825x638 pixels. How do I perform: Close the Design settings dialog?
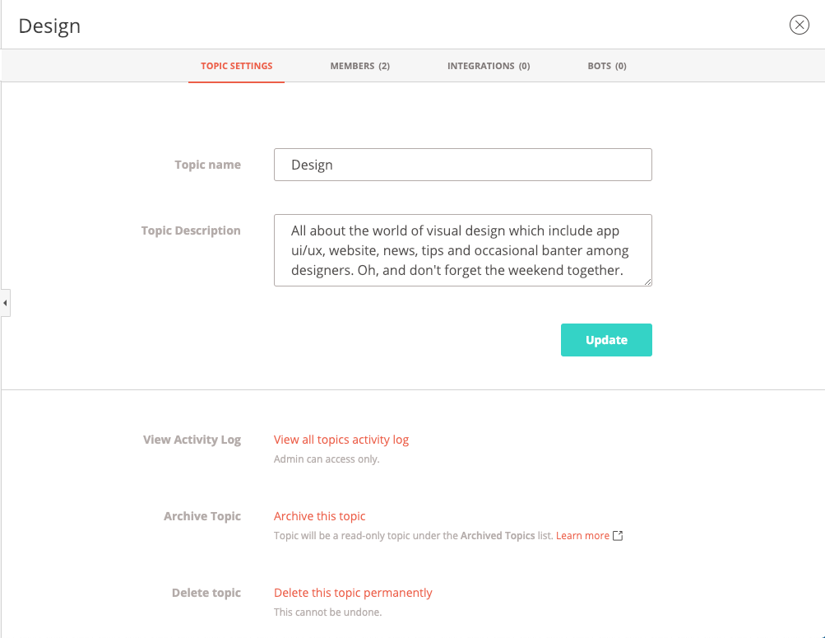(799, 25)
